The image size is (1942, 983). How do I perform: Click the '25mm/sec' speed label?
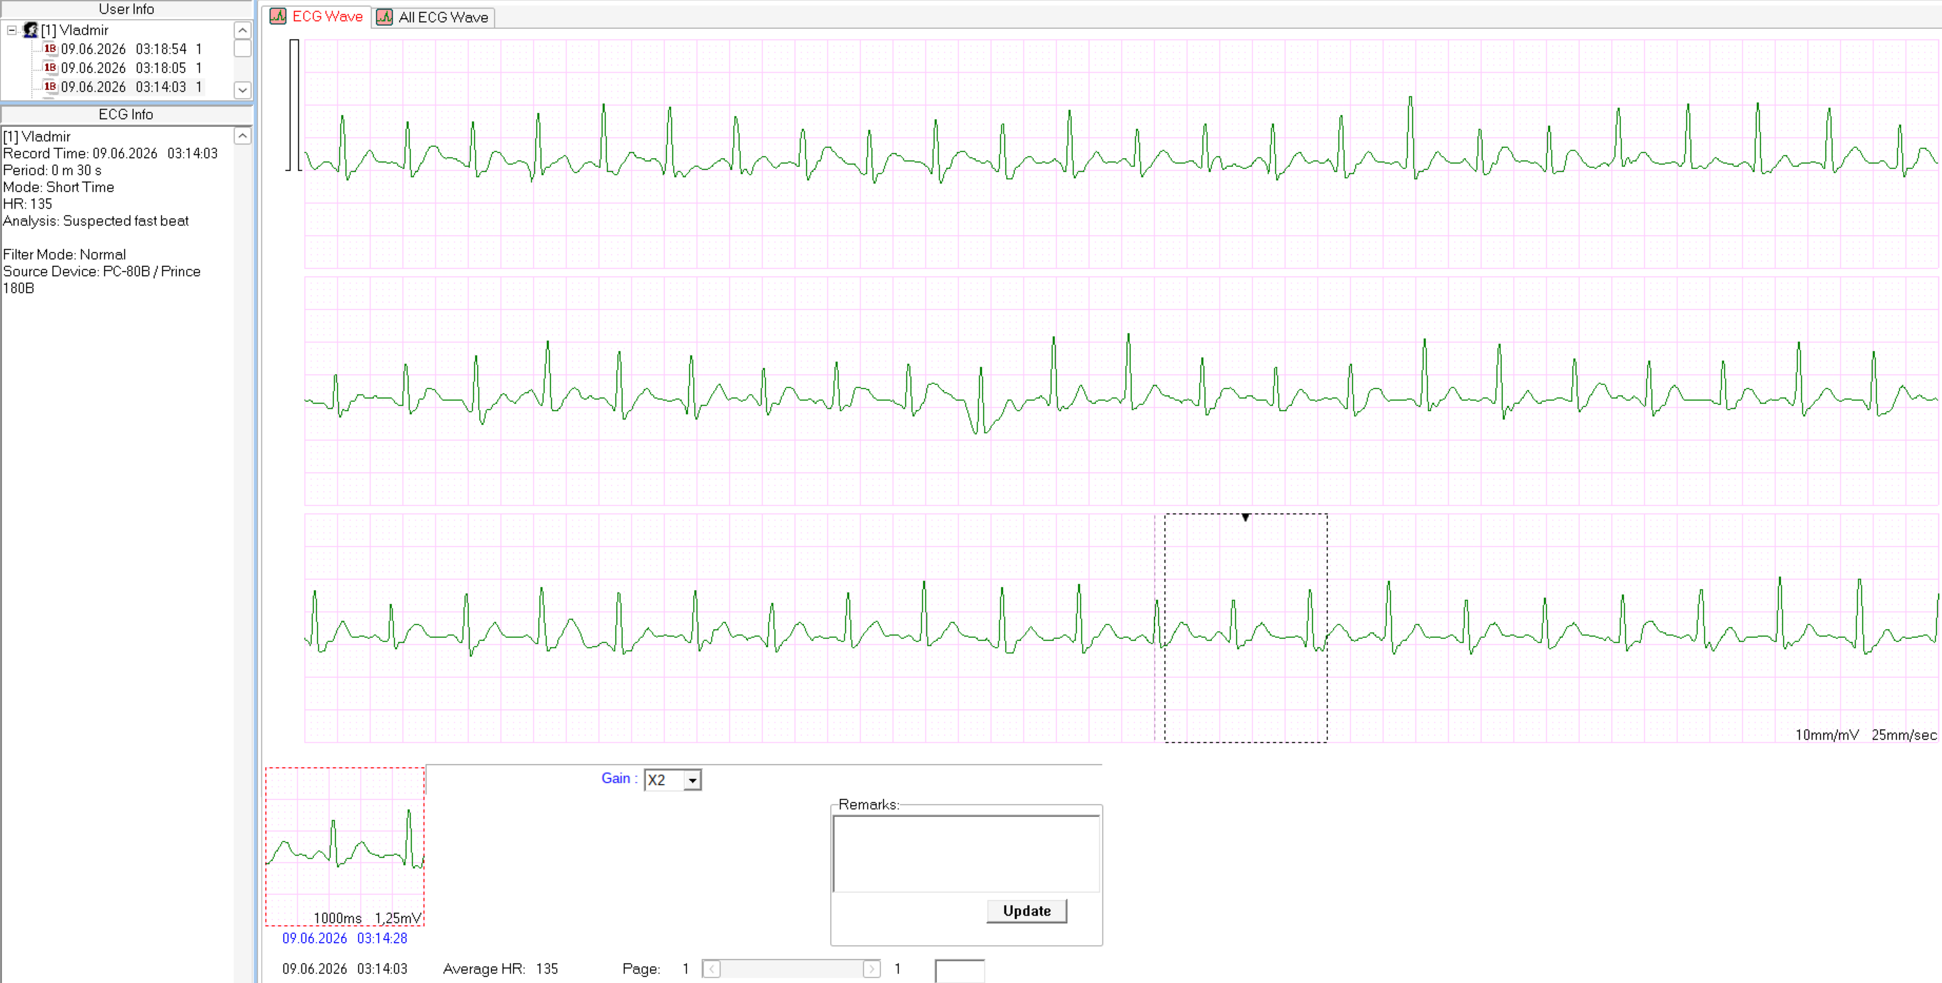(1904, 735)
